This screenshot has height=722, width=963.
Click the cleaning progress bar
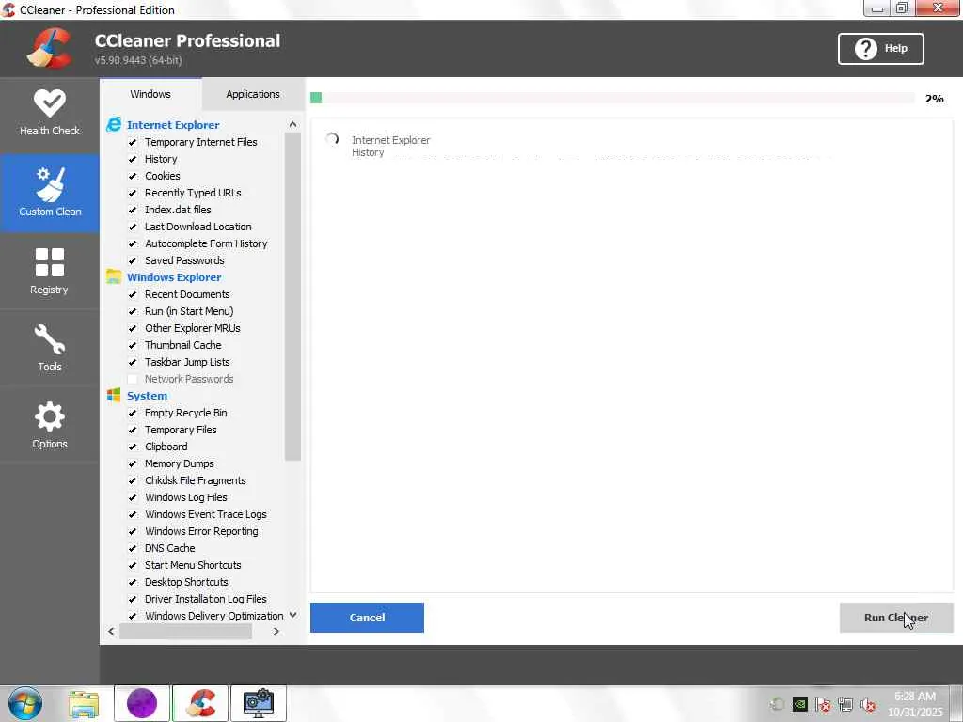tap(612, 98)
